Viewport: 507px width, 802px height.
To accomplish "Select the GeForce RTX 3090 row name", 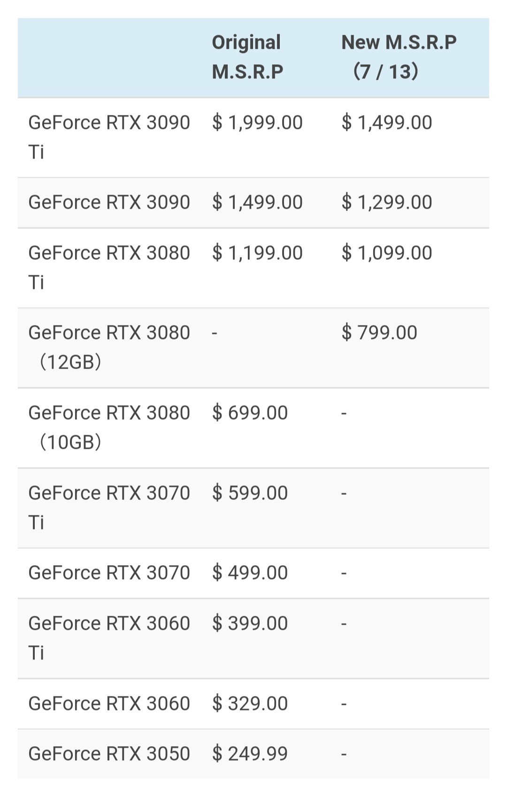I will (109, 202).
